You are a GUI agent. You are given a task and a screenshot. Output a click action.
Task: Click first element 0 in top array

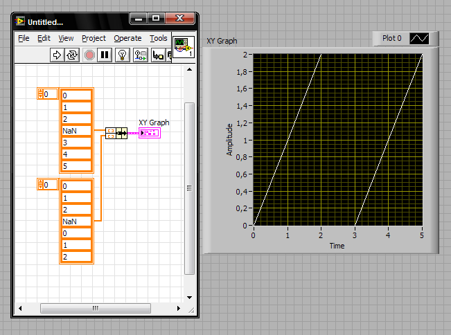[x=76, y=96]
